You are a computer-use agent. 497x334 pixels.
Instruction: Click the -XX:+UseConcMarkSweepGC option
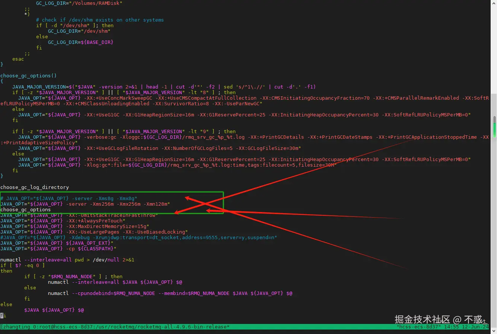pos(118,98)
